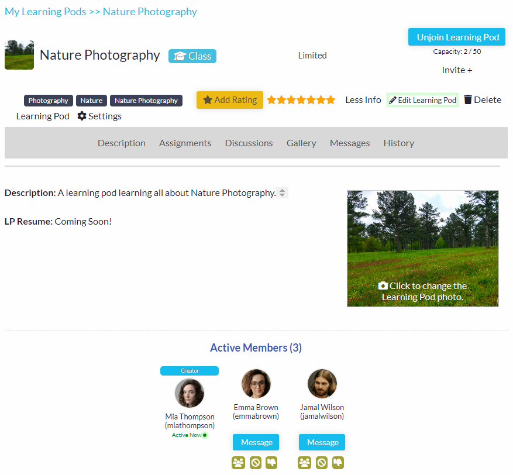Open the Discussions tab

click(249, 143)
